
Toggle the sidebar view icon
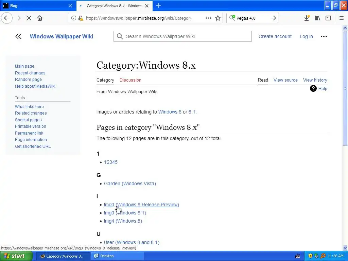coord(328,18)
